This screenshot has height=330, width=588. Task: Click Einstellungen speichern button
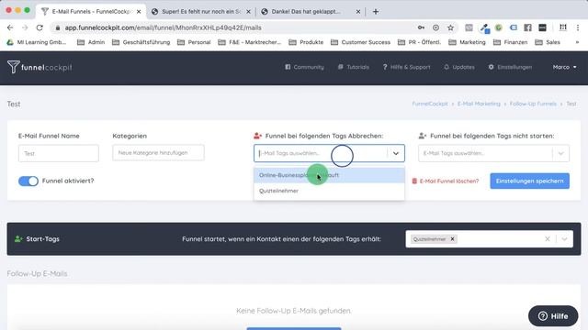[x=529, y=181]
